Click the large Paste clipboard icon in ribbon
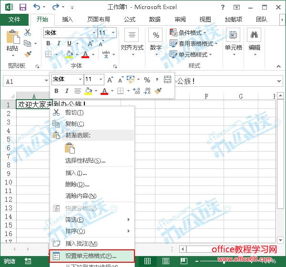Image resolution: width=286 pixels, height=267 pixels. pyautogui.click(x=13, y=37)
